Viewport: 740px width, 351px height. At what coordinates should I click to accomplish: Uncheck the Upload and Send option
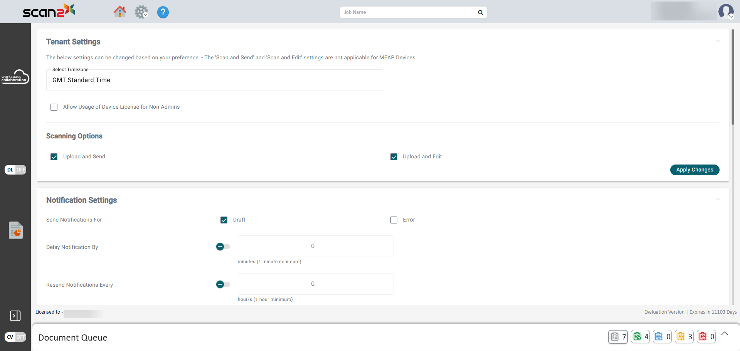[54, 157]
